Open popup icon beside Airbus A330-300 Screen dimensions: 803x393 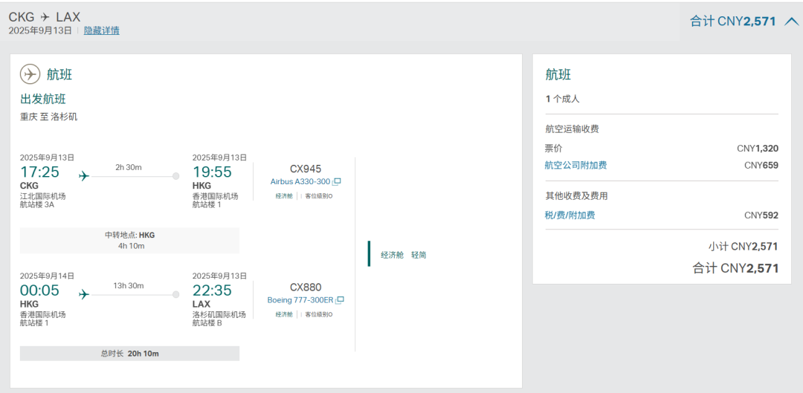337,182
